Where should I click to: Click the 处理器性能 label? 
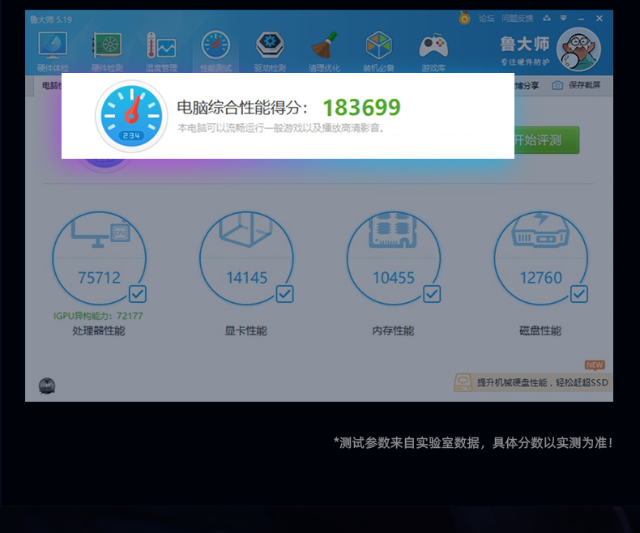pyautogui.click(x=98, y=330)
